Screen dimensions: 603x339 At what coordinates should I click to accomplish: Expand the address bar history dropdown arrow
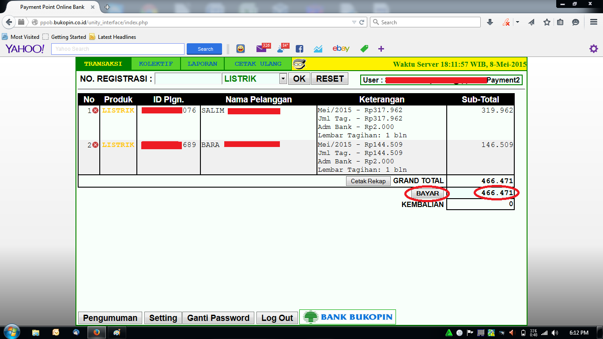pos(355,22)
